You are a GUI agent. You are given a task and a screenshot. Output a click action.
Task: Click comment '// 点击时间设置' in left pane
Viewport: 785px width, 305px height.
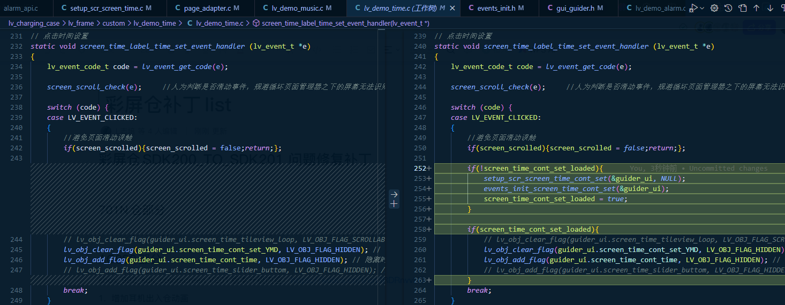[x=59, y=36]
